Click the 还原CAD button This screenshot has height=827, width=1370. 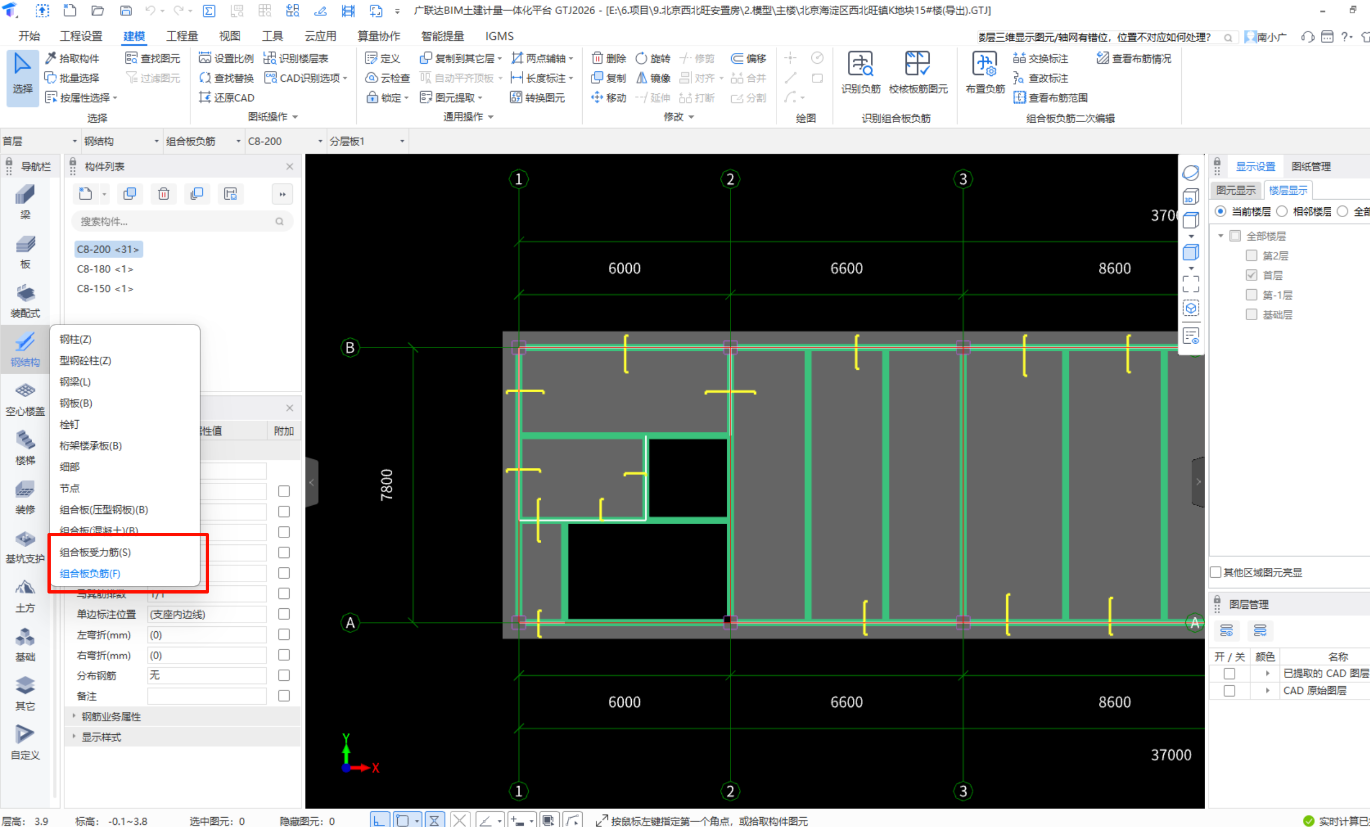(227, 98)
